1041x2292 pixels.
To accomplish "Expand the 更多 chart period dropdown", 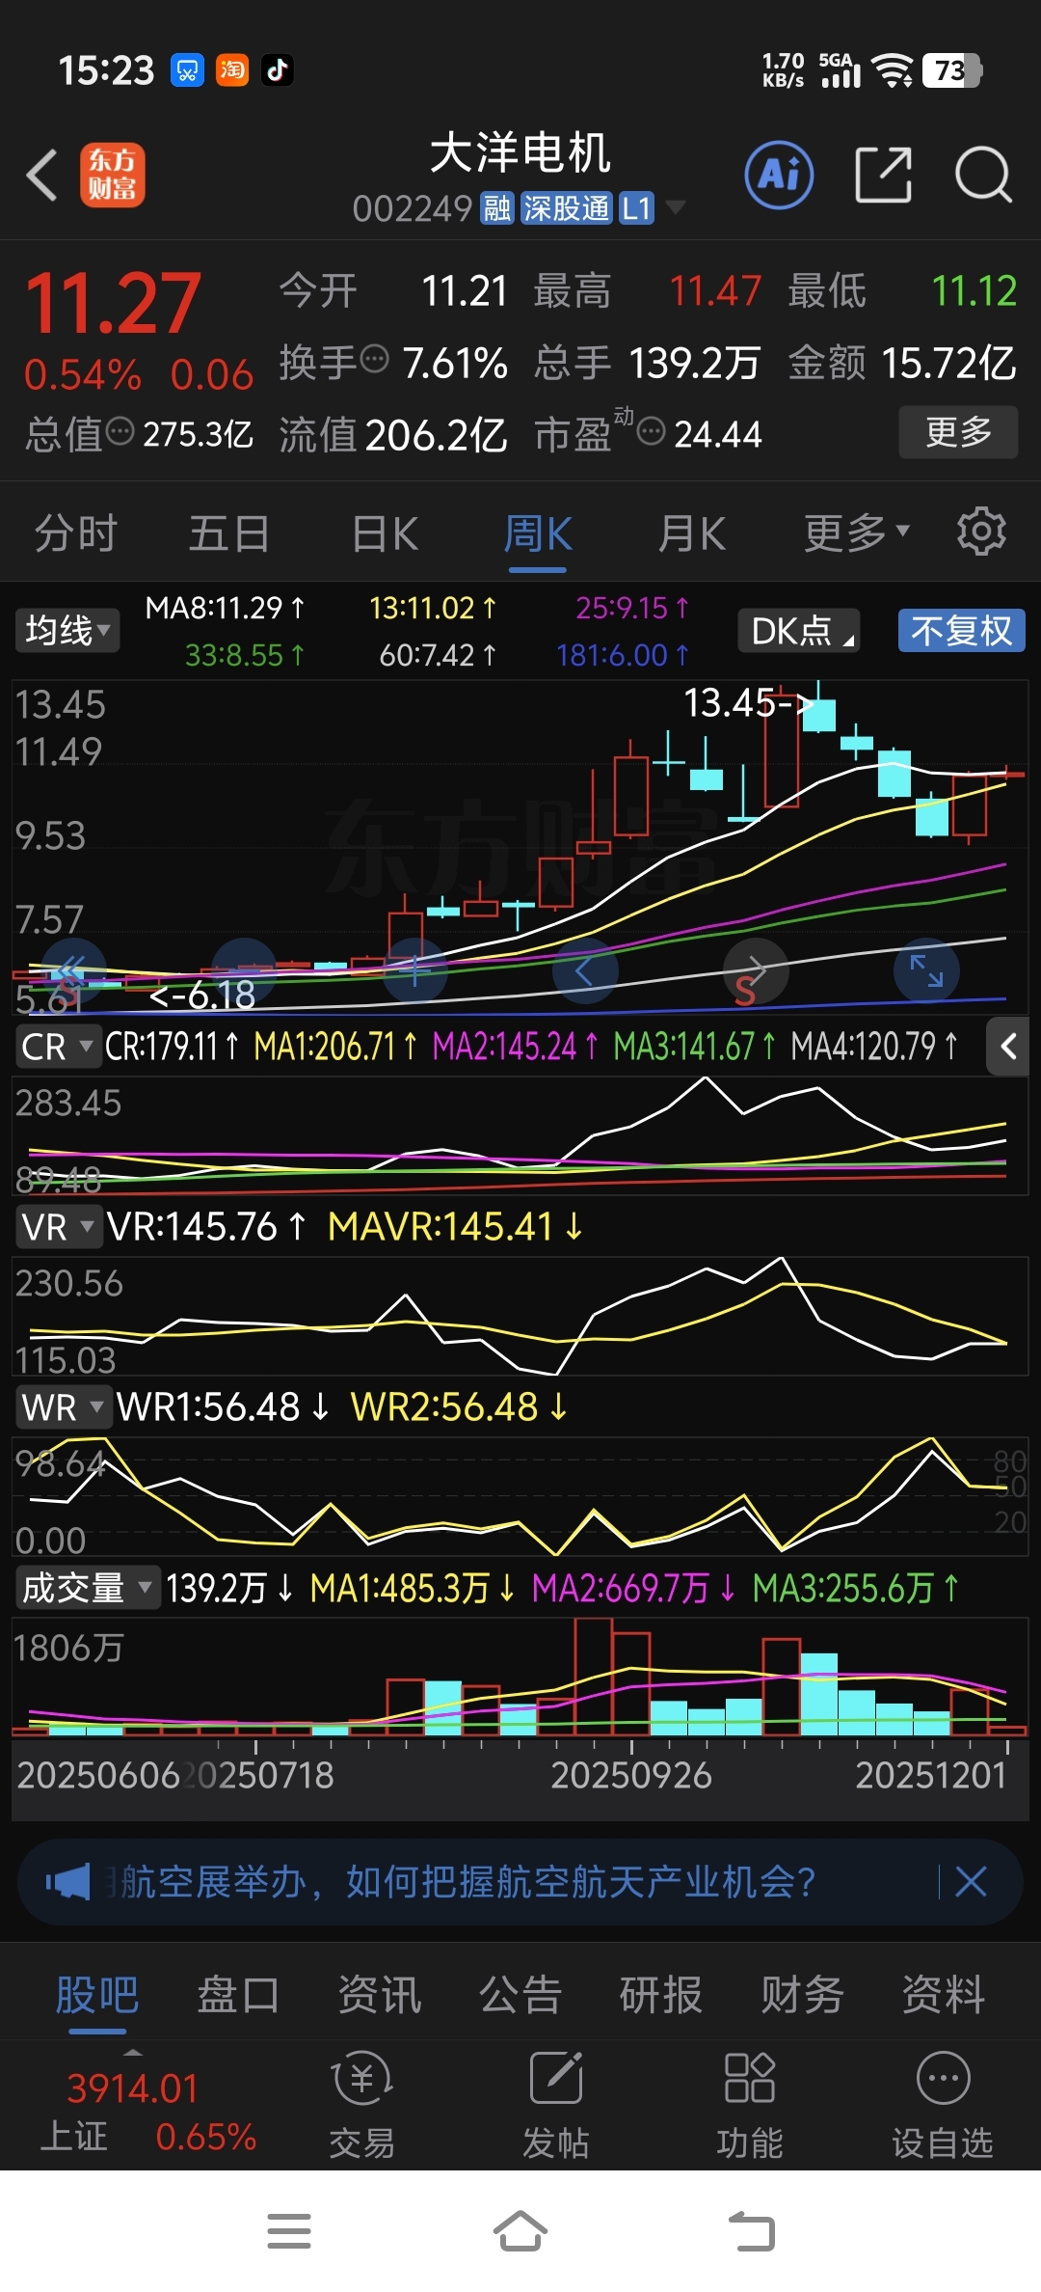I will [856, 532].
